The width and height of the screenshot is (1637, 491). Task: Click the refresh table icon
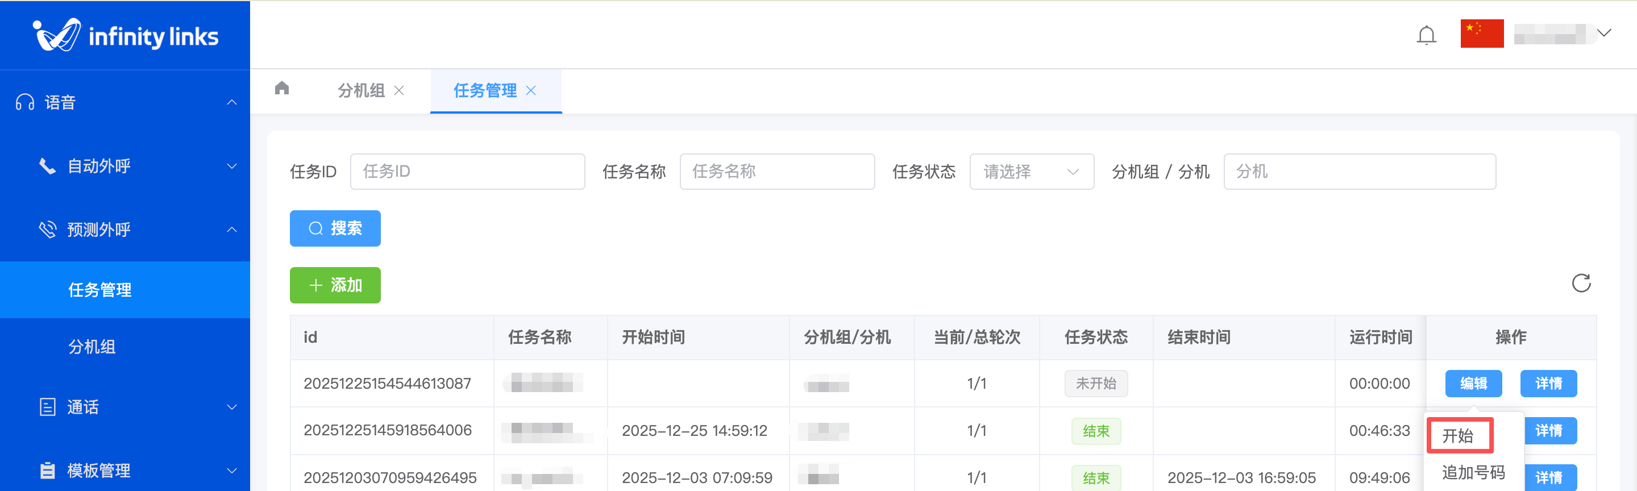(1580, 284)
